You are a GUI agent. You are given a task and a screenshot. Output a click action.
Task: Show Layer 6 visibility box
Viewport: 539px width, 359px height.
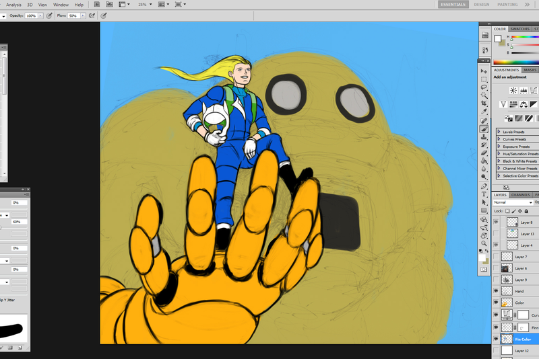pos(496,268)
